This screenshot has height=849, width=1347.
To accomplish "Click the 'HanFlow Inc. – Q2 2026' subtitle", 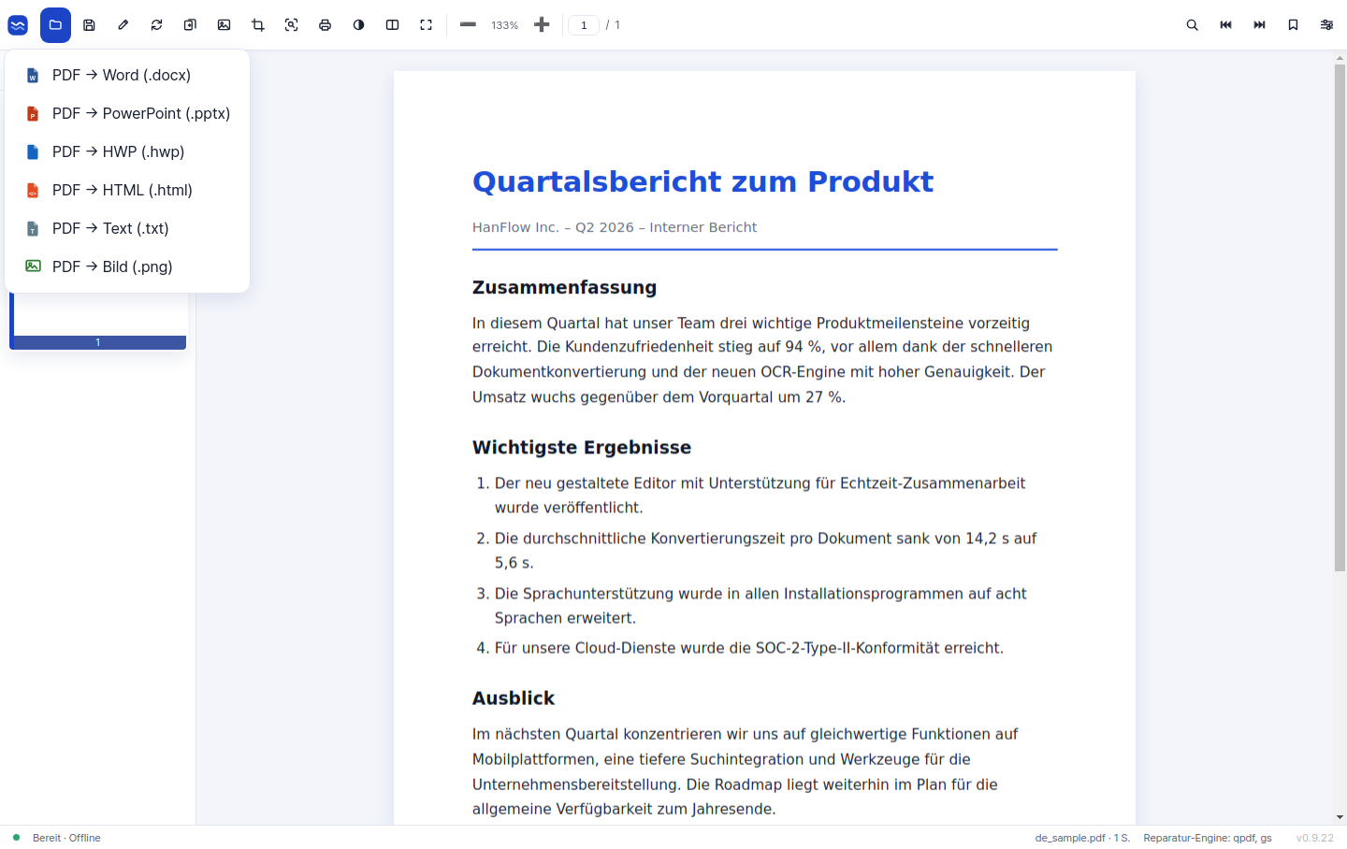I will click(x=615, y=227).
